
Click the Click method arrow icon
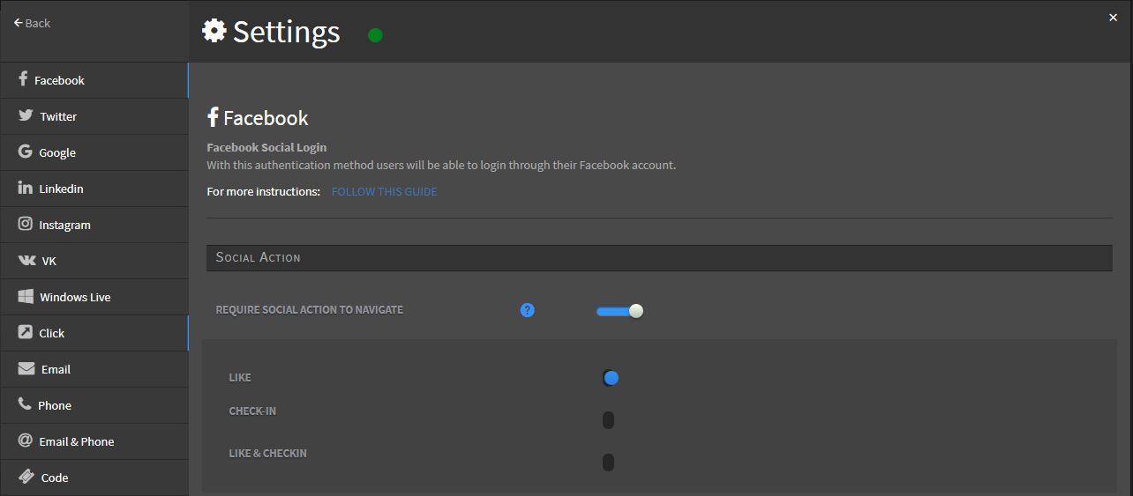point(25,332)
